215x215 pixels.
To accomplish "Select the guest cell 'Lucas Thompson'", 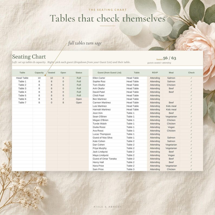I will click(109, 134).
